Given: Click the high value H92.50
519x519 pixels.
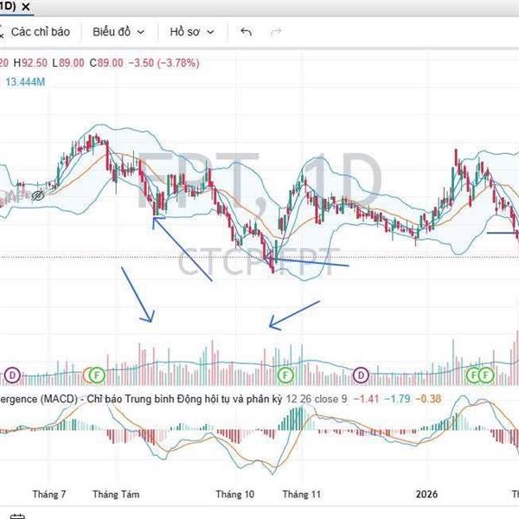Looking at the screenshot, I should pyautogui.click(x=30, y=63).
